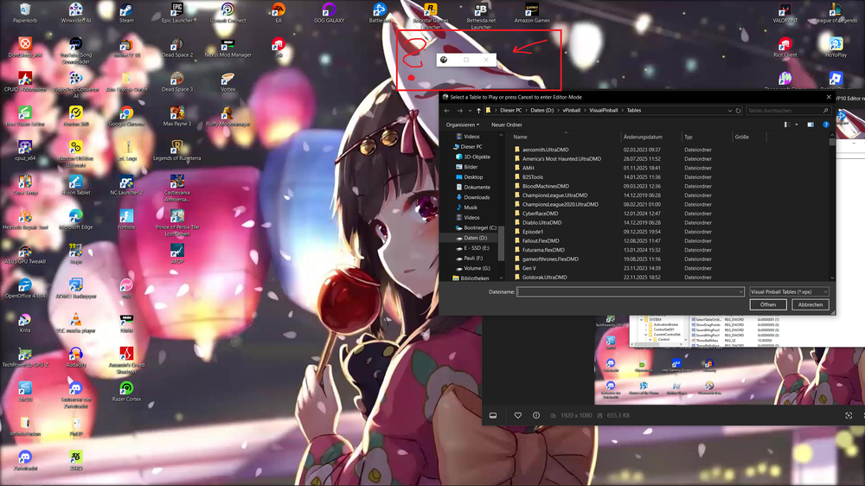865x486 pixels.
Task: Click the Neuer Ordner button
Action: (x=506, y=125)
